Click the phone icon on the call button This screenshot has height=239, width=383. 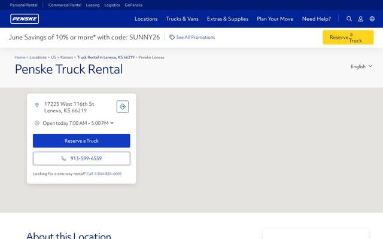click(x=63, y=158)
